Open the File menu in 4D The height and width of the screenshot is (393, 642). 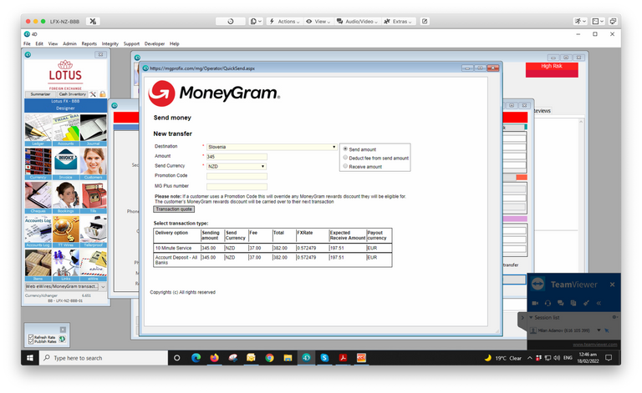pyautogui.click(x=27, y=43)
